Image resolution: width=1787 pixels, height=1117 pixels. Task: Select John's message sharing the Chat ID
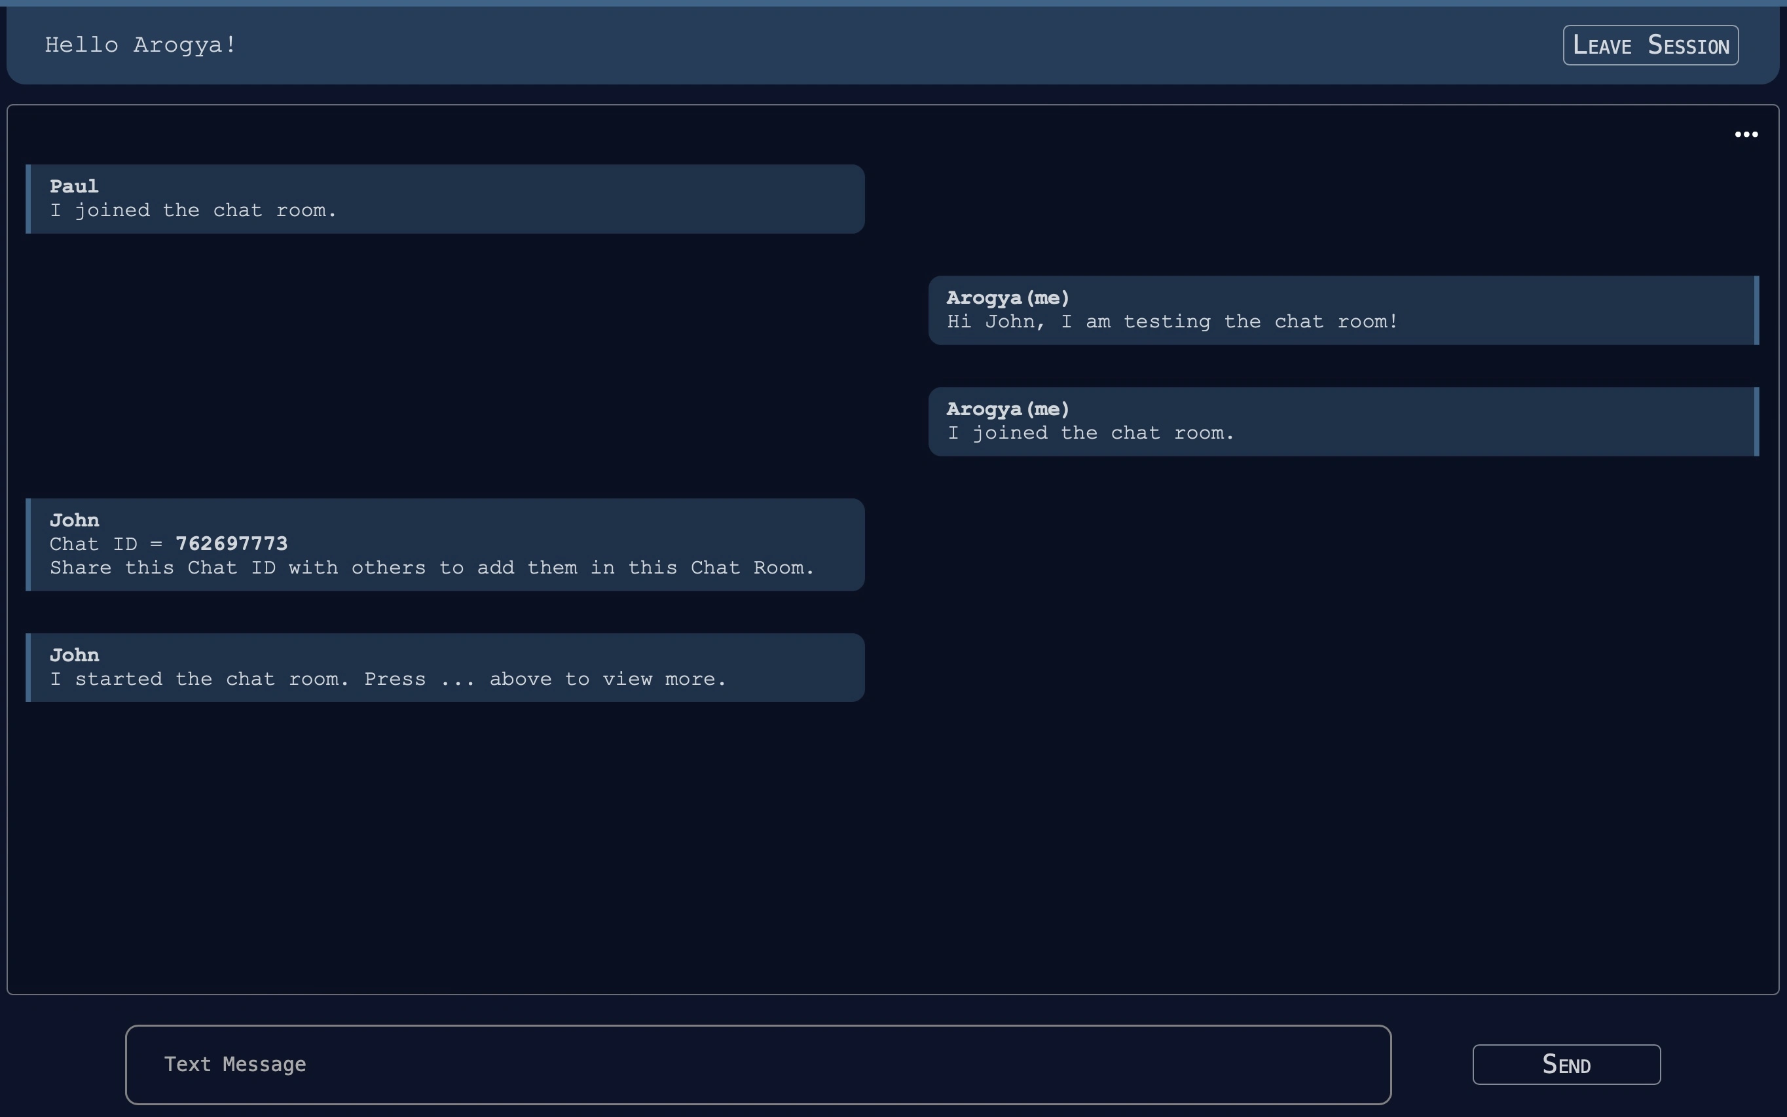[x=443, y=545]
